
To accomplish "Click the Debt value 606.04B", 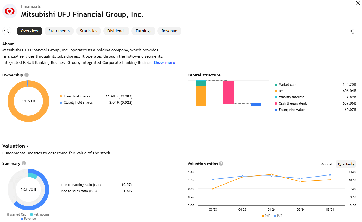I will [x=350, y=91].
